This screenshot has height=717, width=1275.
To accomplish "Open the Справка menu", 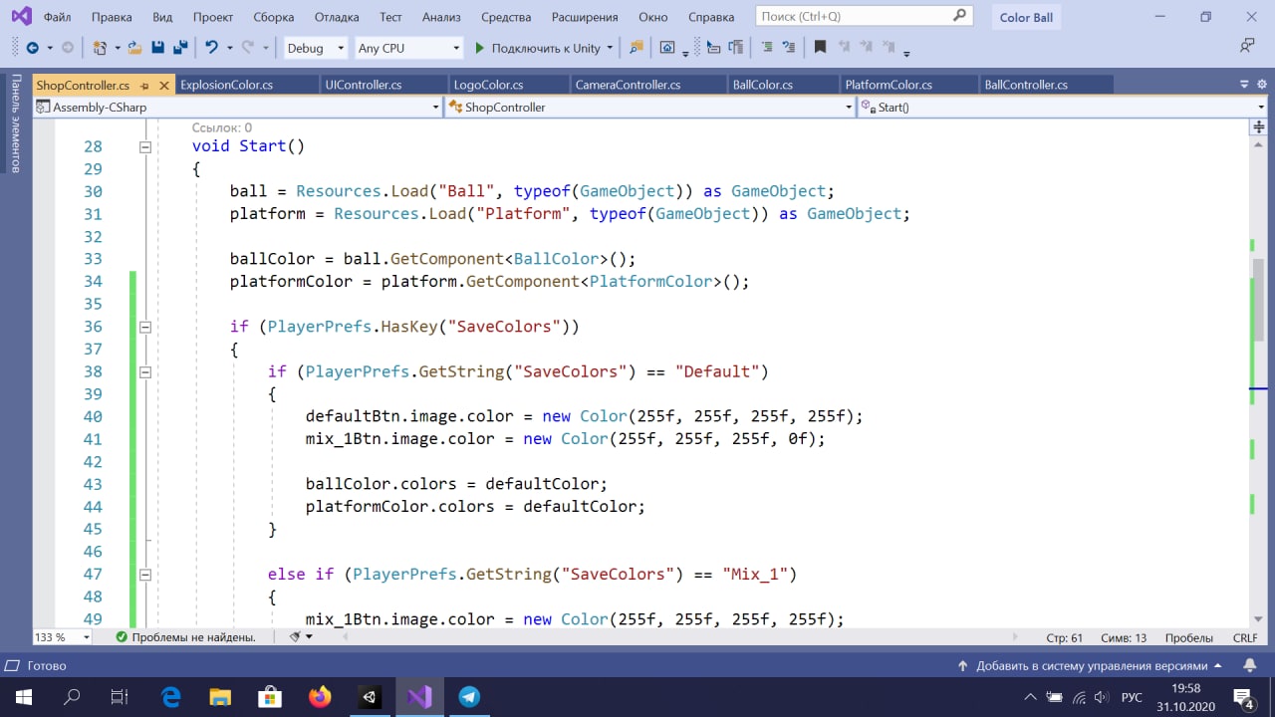I will point(711,17).
